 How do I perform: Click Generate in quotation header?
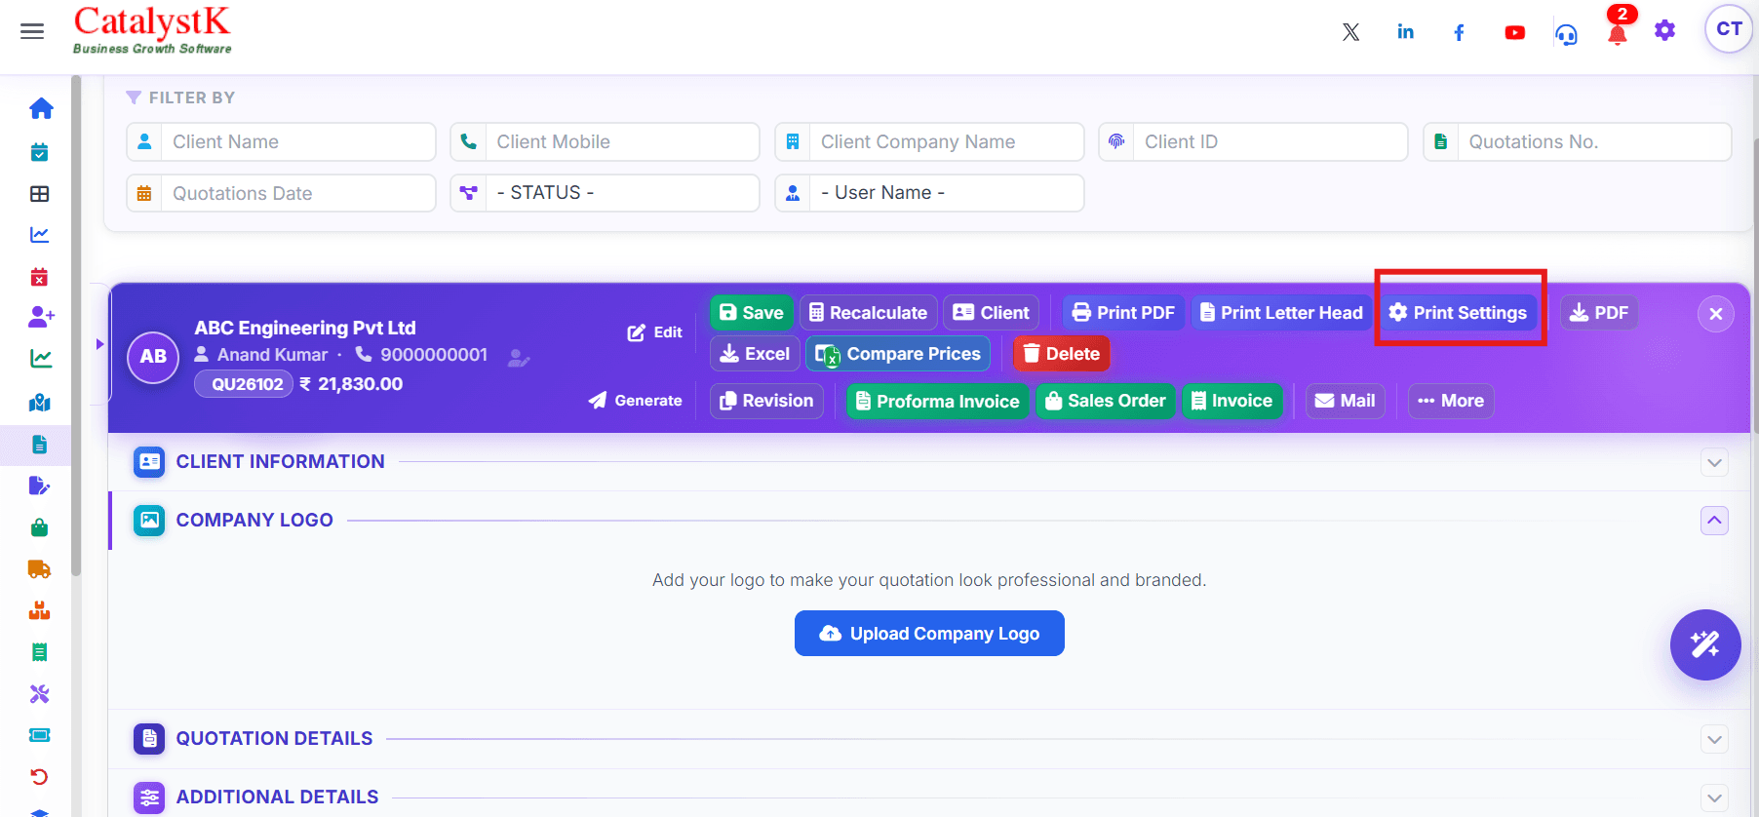tap(636, 401)
